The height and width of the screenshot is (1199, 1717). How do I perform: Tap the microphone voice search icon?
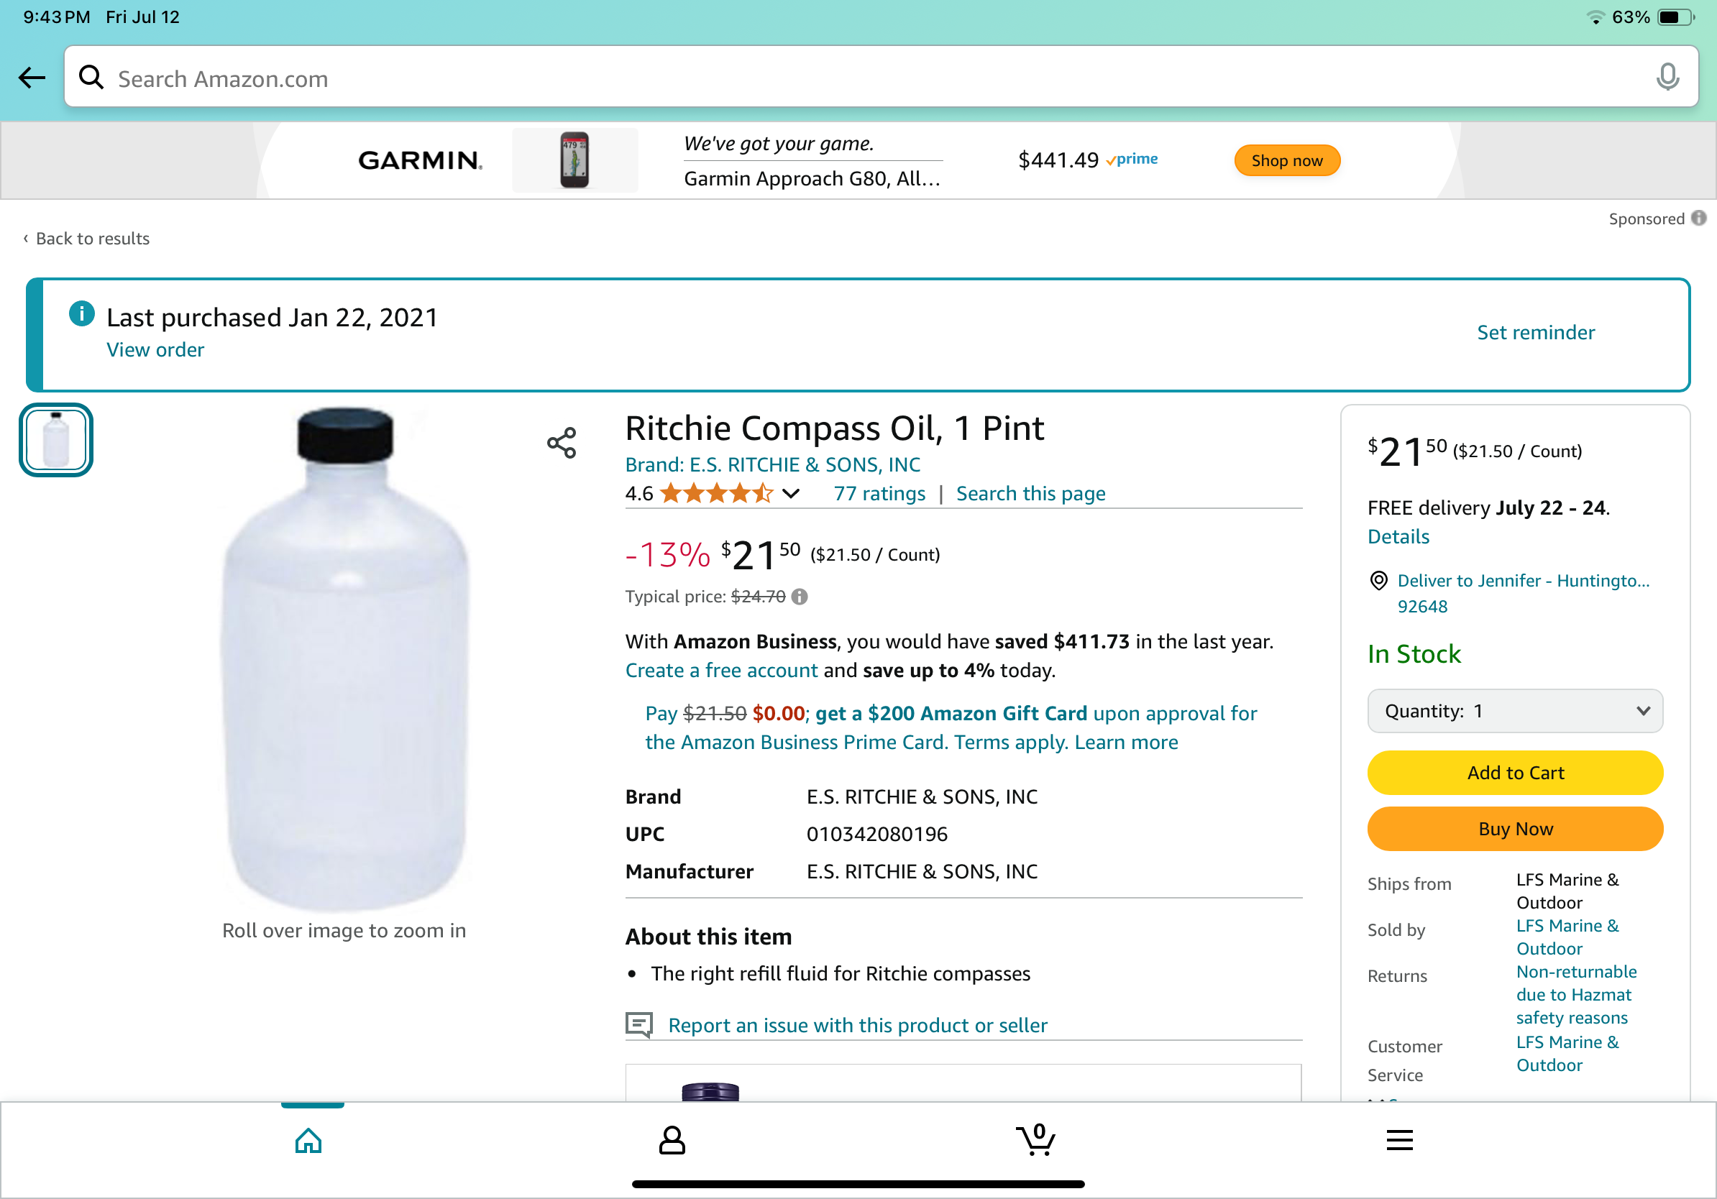click(x=1667, y=77)
